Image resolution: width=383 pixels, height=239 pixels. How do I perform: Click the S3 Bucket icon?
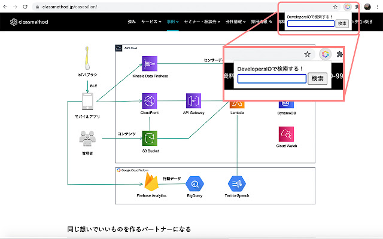click(x=150, y=138)
